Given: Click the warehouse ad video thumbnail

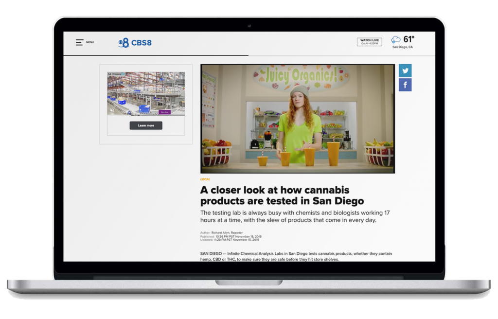Looking at the screenshot, I should 146,93.
